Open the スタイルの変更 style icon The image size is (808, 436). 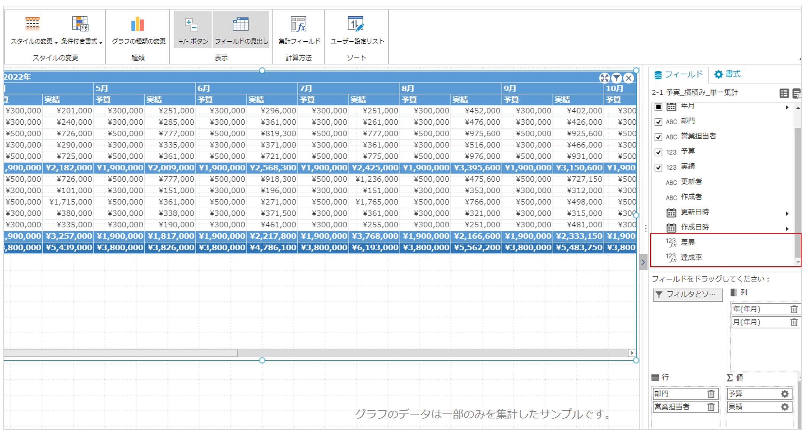coord(32,24)
